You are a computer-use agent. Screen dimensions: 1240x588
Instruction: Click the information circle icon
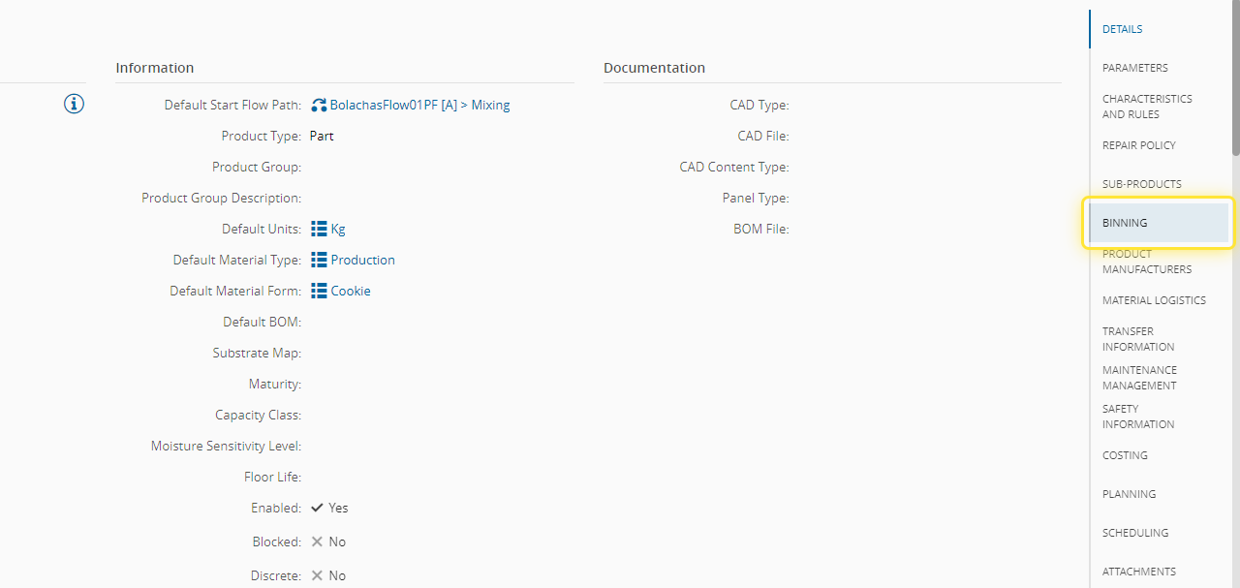point(75,104)
